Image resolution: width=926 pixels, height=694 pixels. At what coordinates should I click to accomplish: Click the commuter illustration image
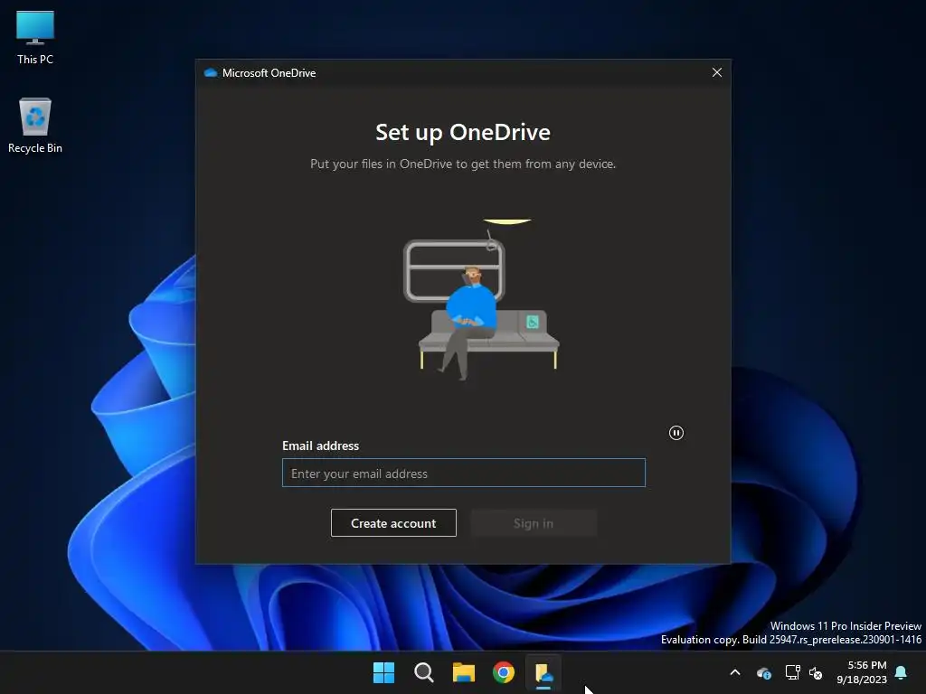click(481, 300)
